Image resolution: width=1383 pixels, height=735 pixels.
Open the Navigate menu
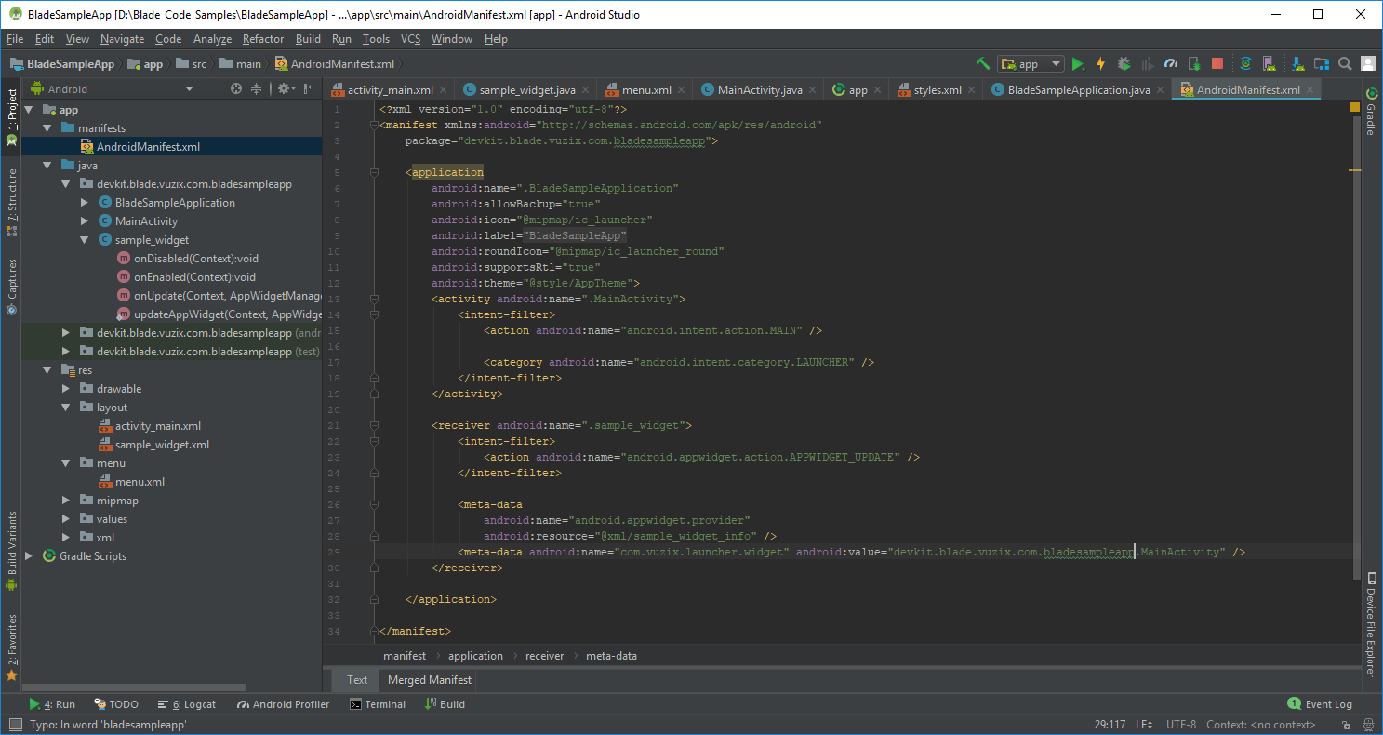[x=123, y=39]
